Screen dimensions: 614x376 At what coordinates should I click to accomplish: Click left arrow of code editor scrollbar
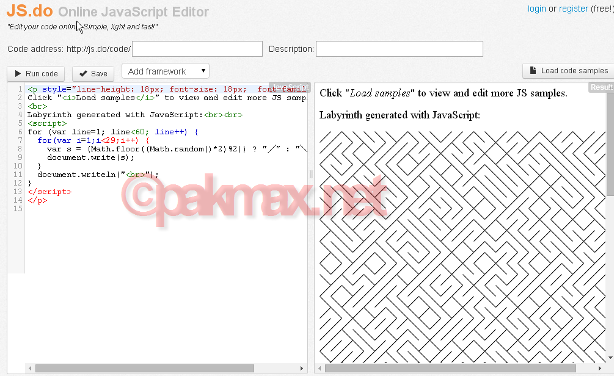[30, 369]
